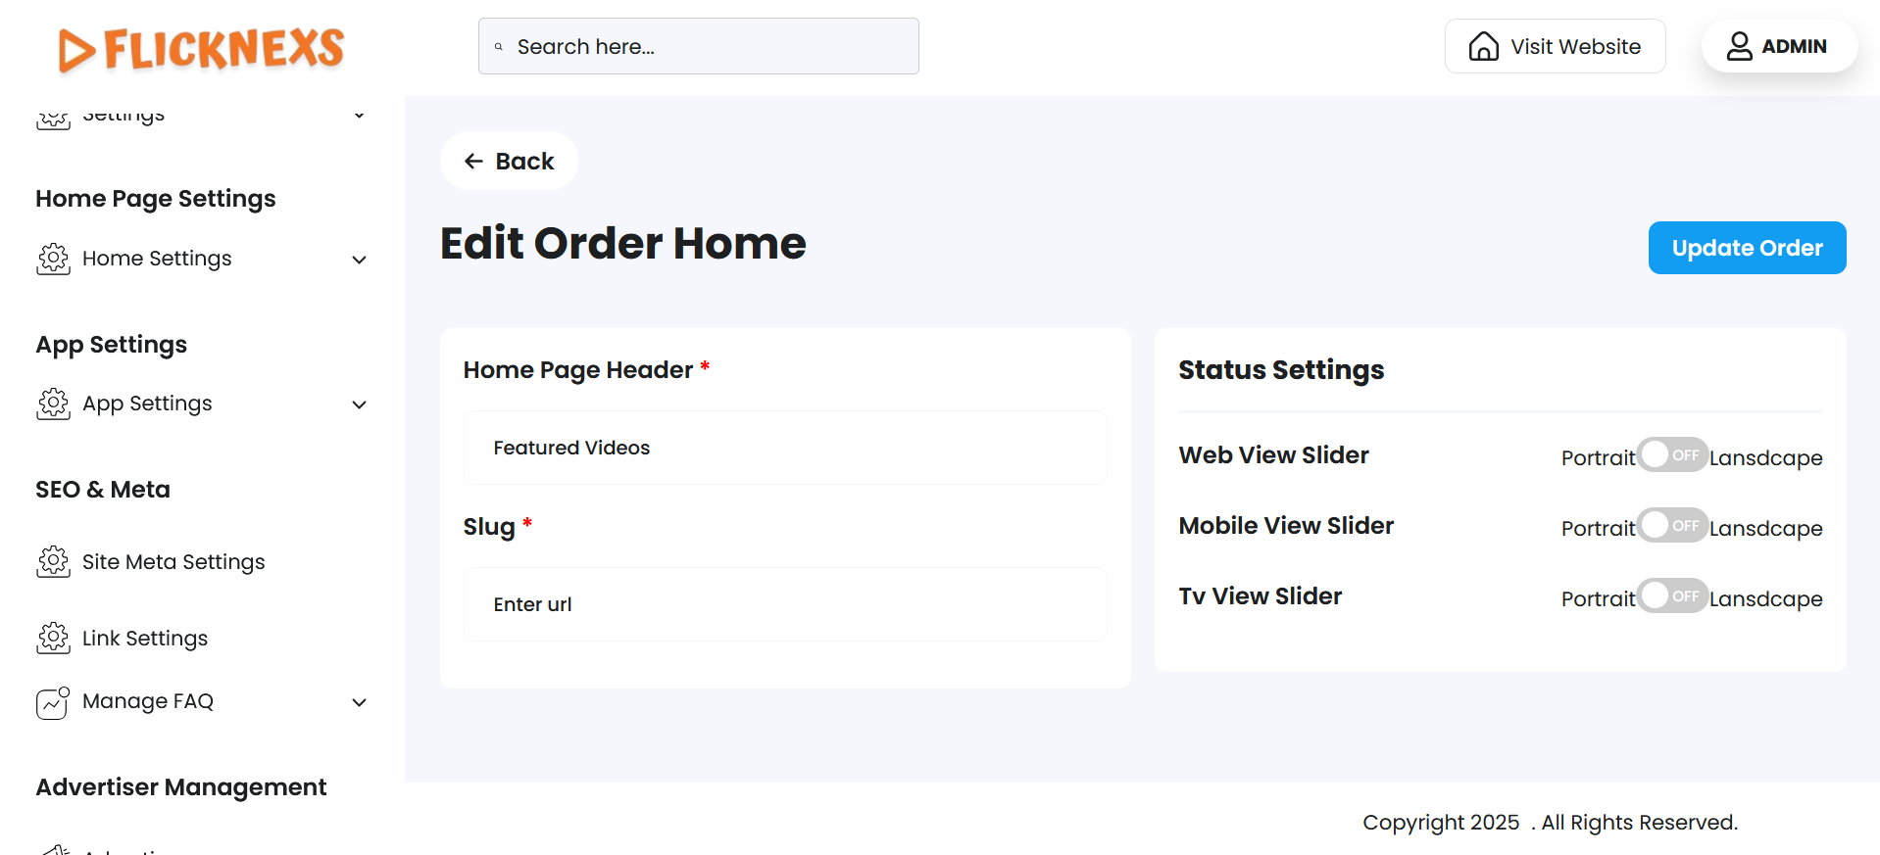Click the Site Meta Settings gear icon
The image size is (1880, 855).
[x=53, y=562]
